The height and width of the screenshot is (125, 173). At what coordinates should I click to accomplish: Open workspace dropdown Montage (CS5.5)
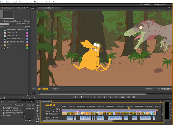(x=162, y=5)
